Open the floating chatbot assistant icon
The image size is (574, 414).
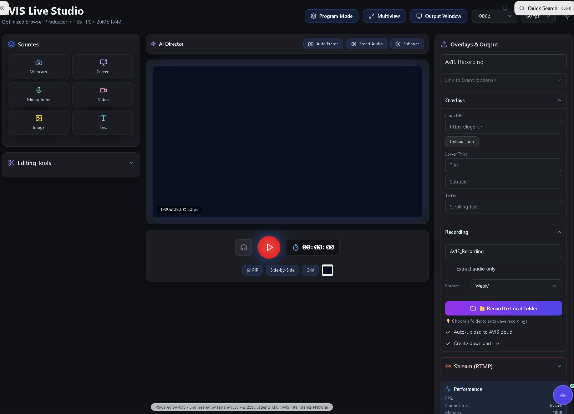point(563,395)
